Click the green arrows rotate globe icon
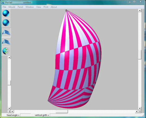The height and width of the screenshot is (118, 146). (x=6, y=51)
